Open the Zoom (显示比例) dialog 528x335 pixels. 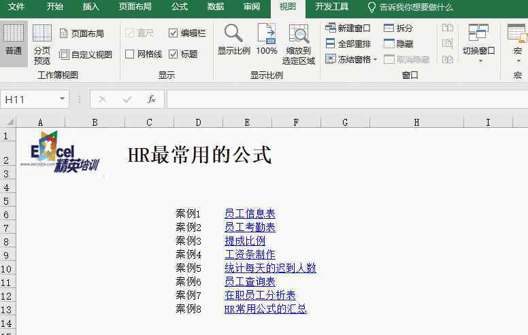(233, 39)
